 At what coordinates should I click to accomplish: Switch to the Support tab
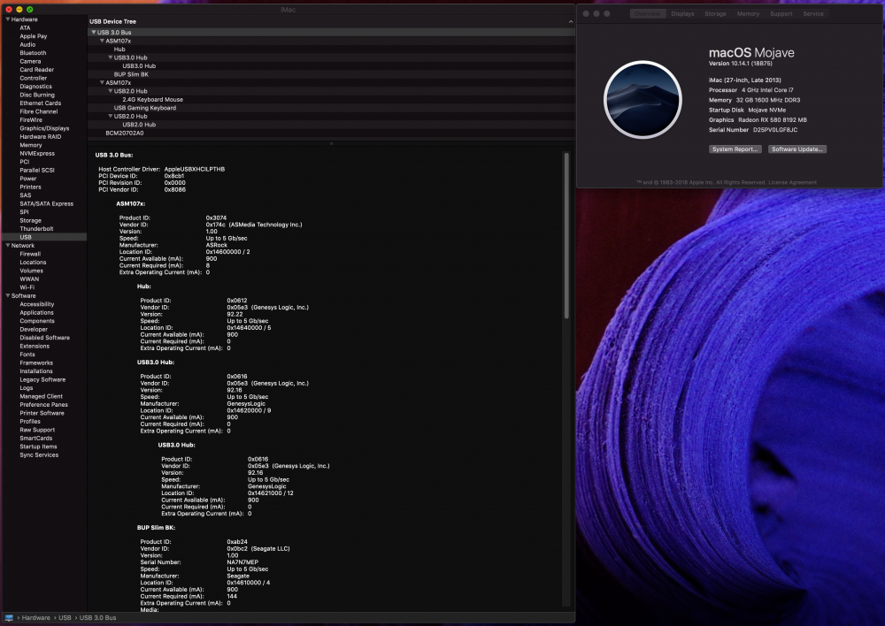[781, 13]
